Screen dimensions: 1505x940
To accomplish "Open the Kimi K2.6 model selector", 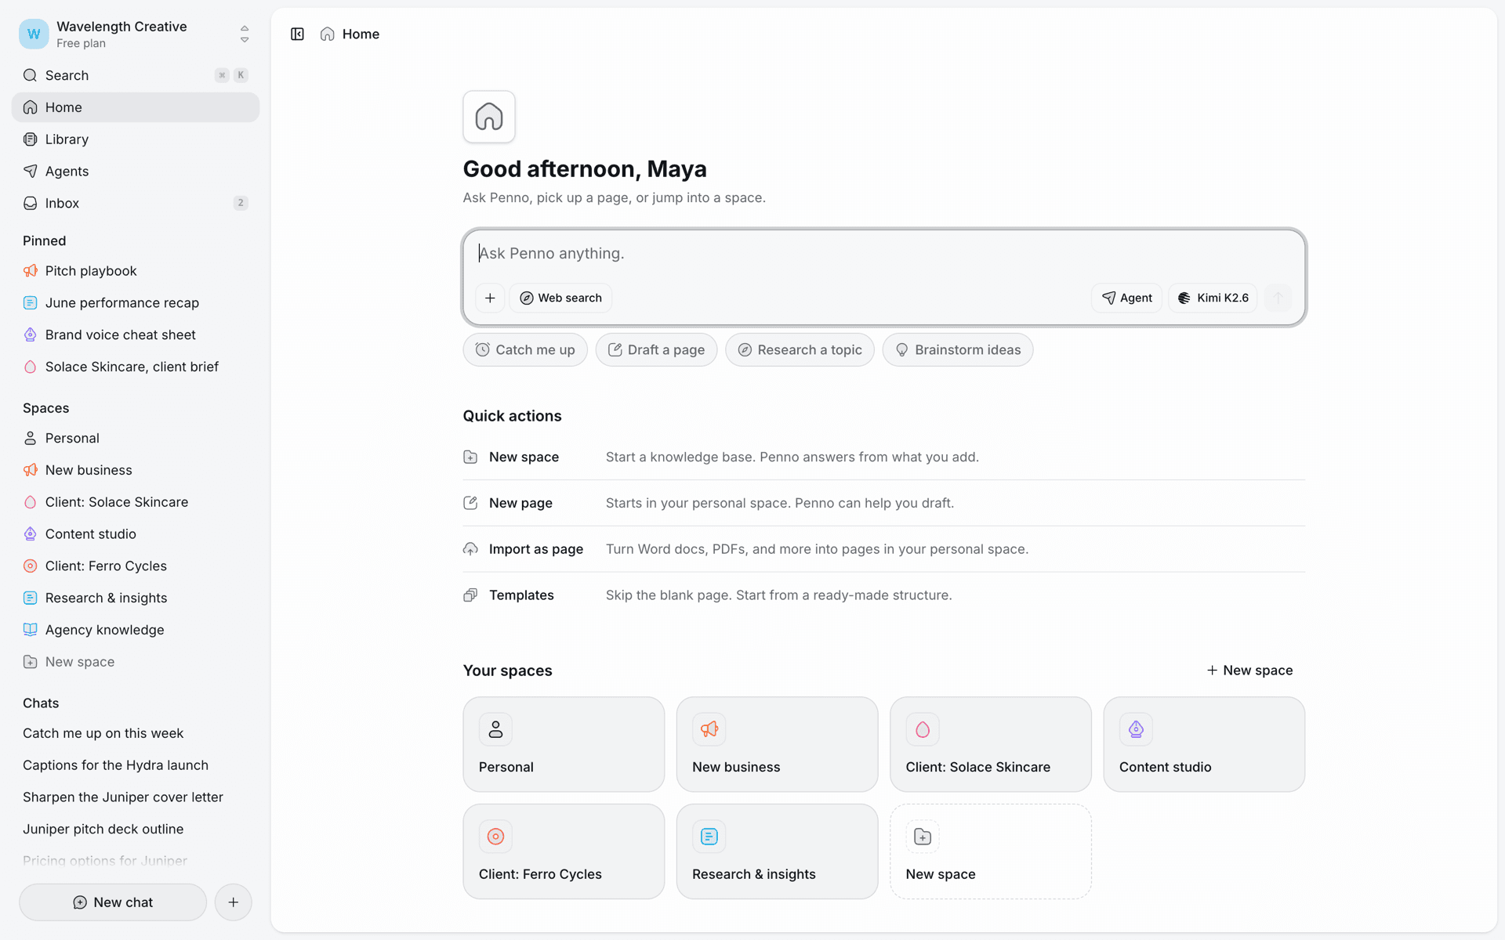I will 1213,298.
